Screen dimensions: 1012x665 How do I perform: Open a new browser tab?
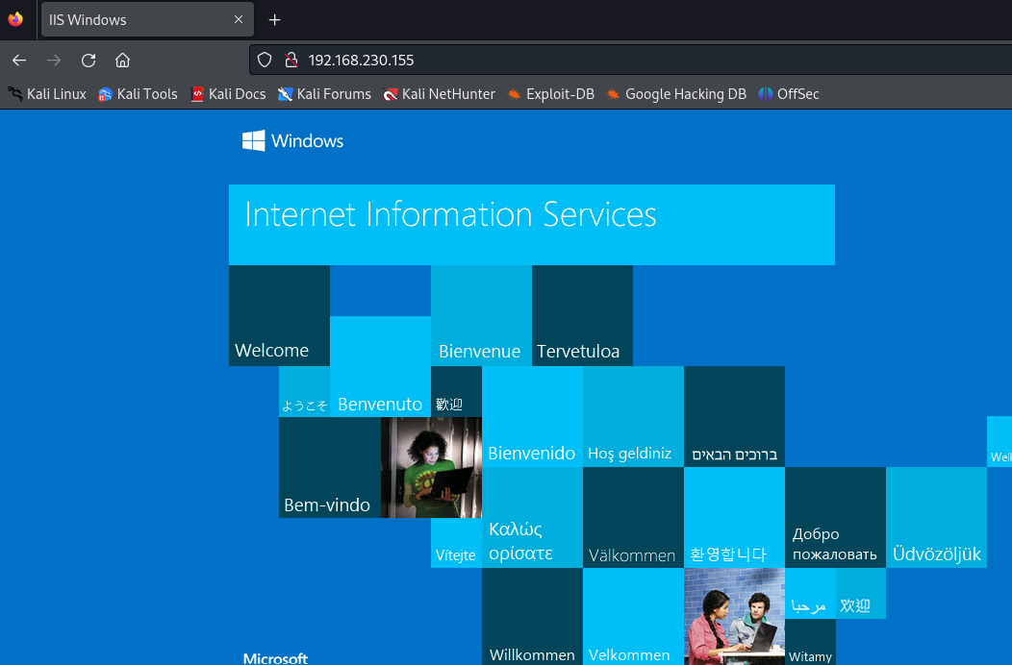pos(274,20)
